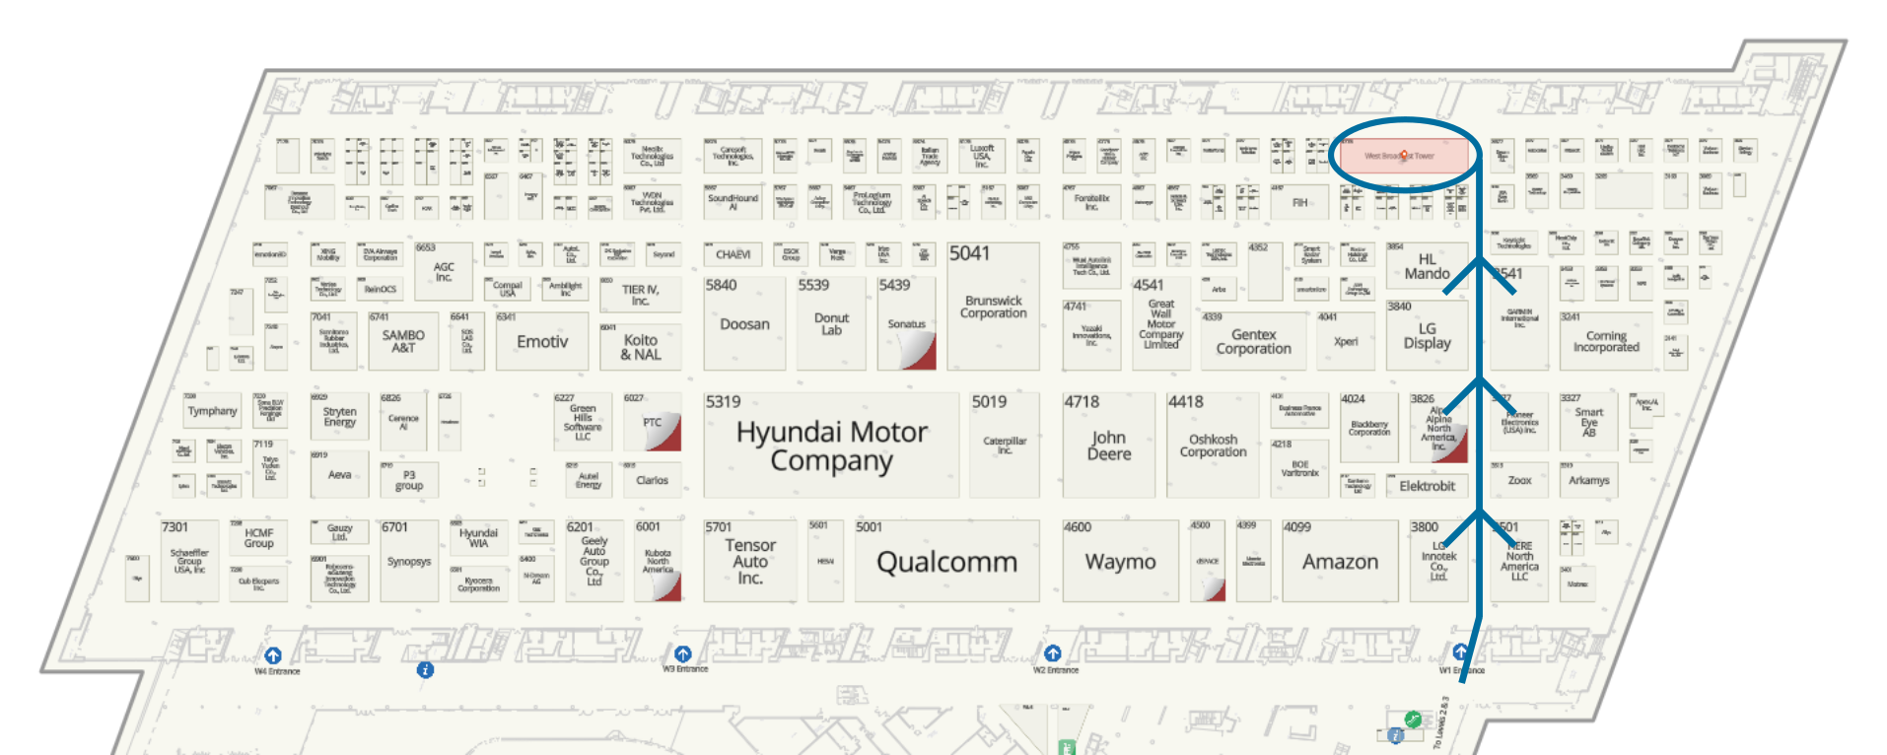Open the Koito & NAL booth
This screenshot has width=1887, height=755.
pyautogui.click(x=640, y=347)
